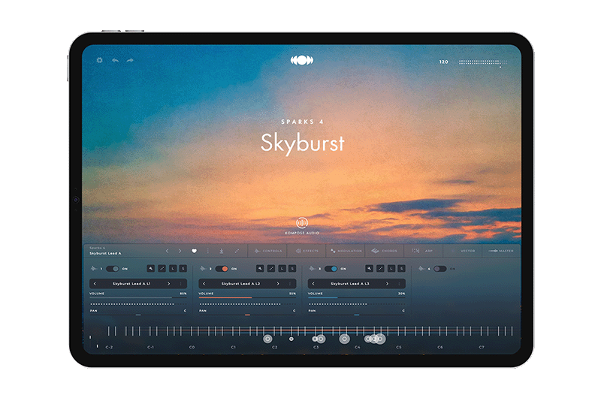Toggle layer 1 on/off switch
This screenshot has width=601, height=398.
coord(113,269)
